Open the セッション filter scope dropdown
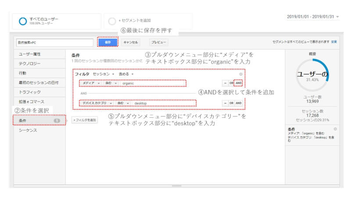 pyautogui.click(x=104, y=74)
